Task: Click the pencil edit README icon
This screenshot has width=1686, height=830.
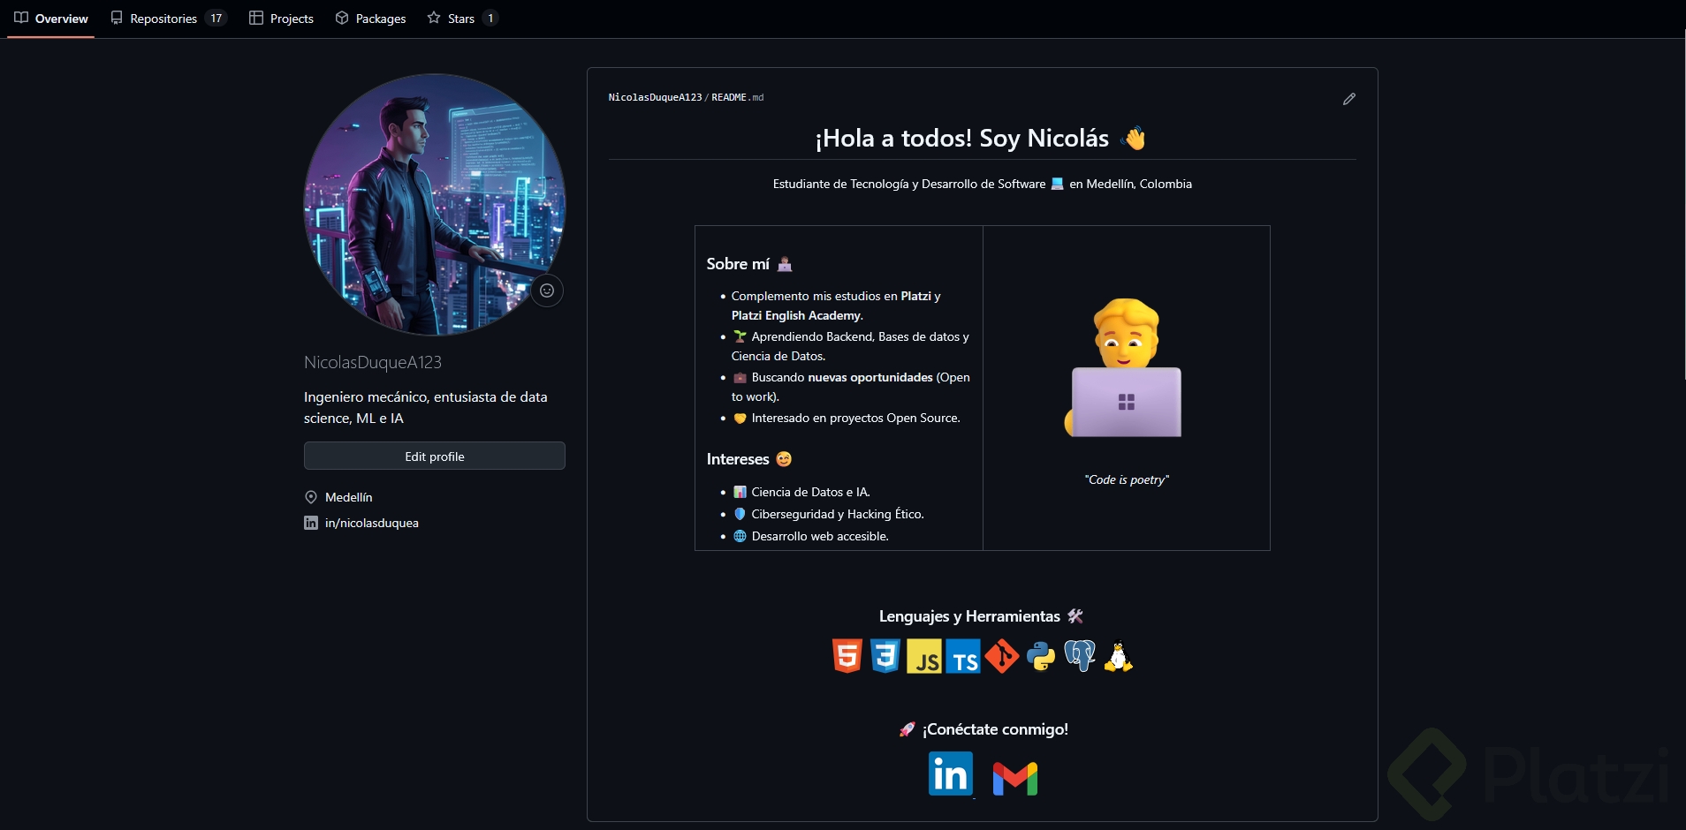Action: [x=1348, y=99]
